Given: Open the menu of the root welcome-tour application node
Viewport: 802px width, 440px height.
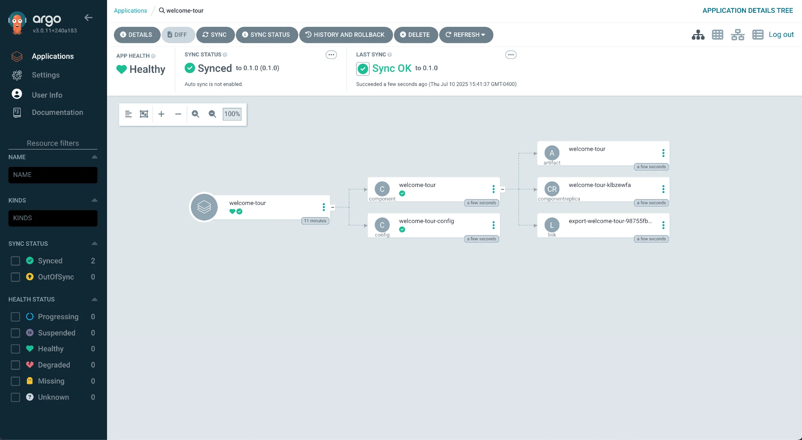Looking at the screenshot, I should pos(324,207).
